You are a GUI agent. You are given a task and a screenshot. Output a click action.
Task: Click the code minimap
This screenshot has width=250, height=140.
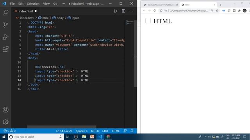pyautogui.click(x=129, y=23)
